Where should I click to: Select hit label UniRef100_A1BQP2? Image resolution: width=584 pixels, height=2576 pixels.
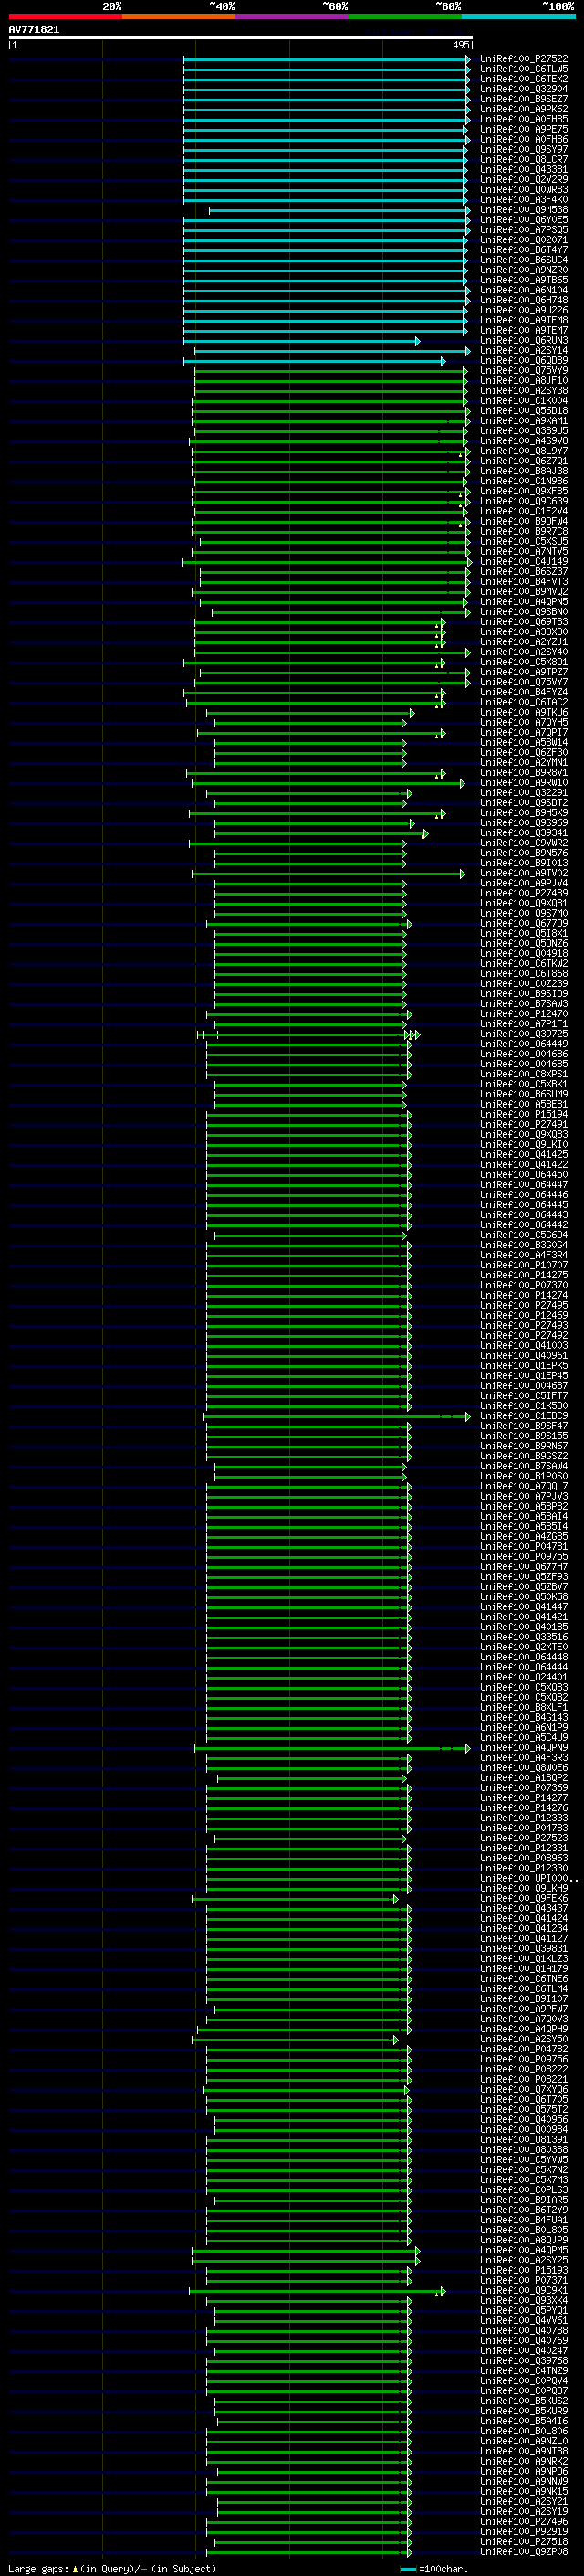pos(523,1777)
